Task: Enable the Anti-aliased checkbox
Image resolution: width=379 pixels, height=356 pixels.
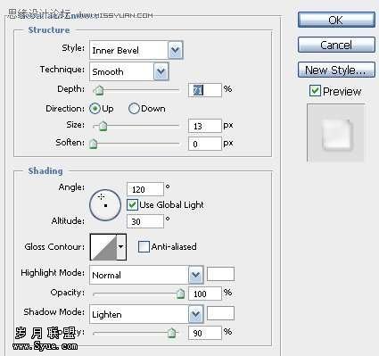Action: [x=144, y=247]
